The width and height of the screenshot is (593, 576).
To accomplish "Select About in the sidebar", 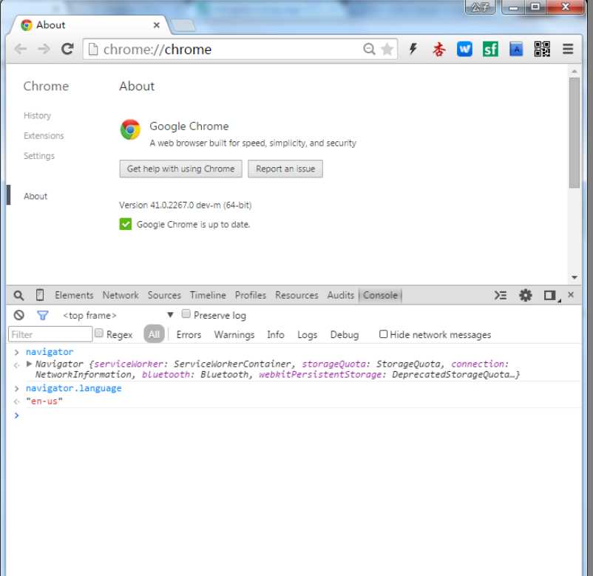I will coord(35,196).
